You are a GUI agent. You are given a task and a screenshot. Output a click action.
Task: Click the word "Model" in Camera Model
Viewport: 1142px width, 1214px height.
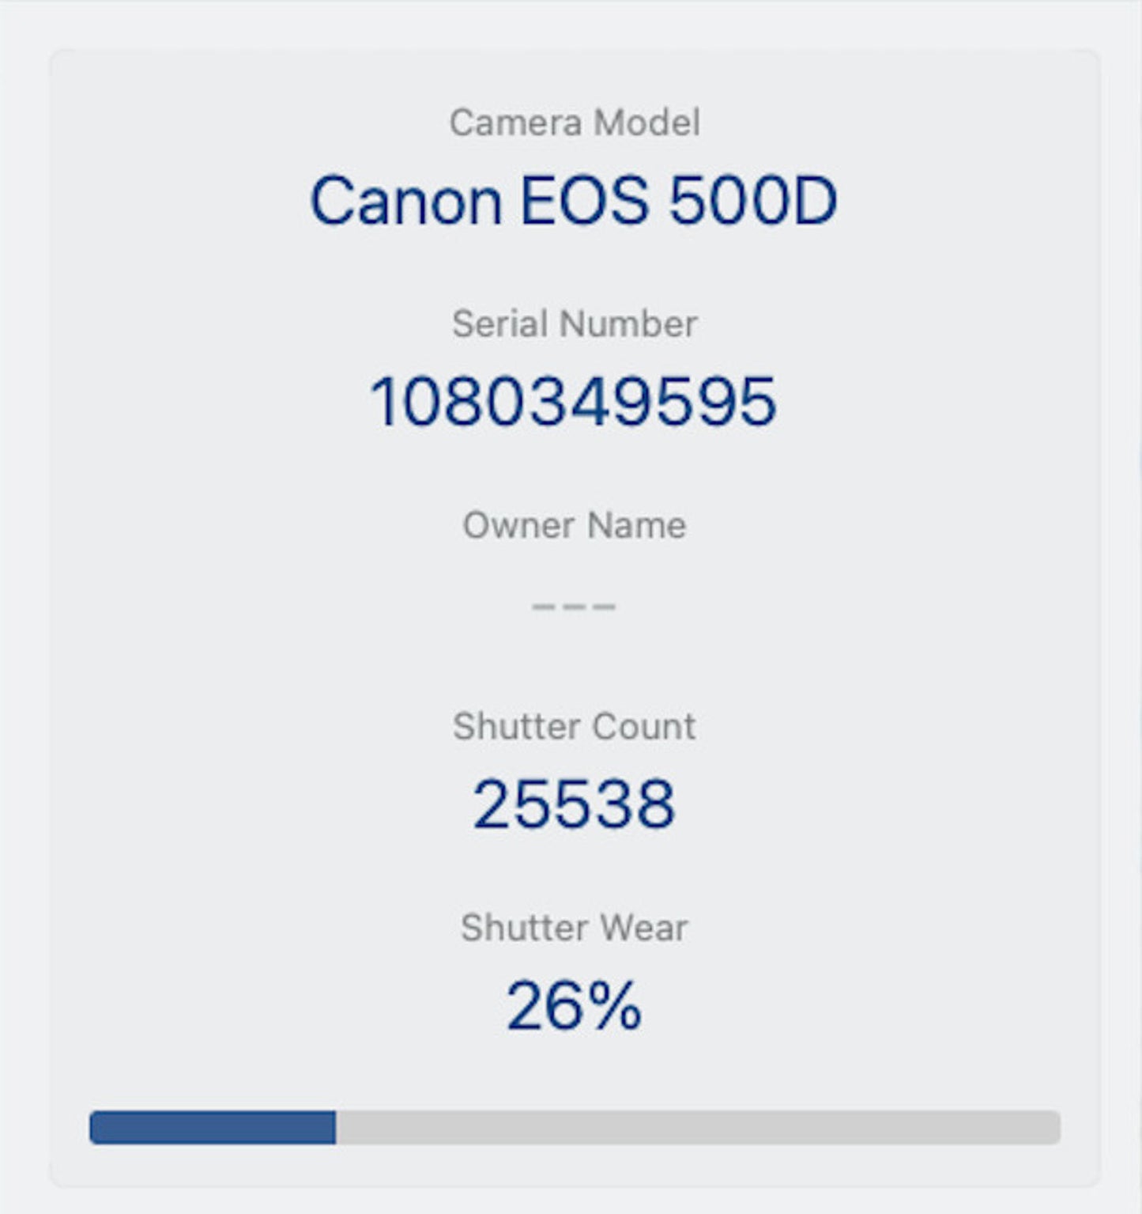click(x=646, y=123)
